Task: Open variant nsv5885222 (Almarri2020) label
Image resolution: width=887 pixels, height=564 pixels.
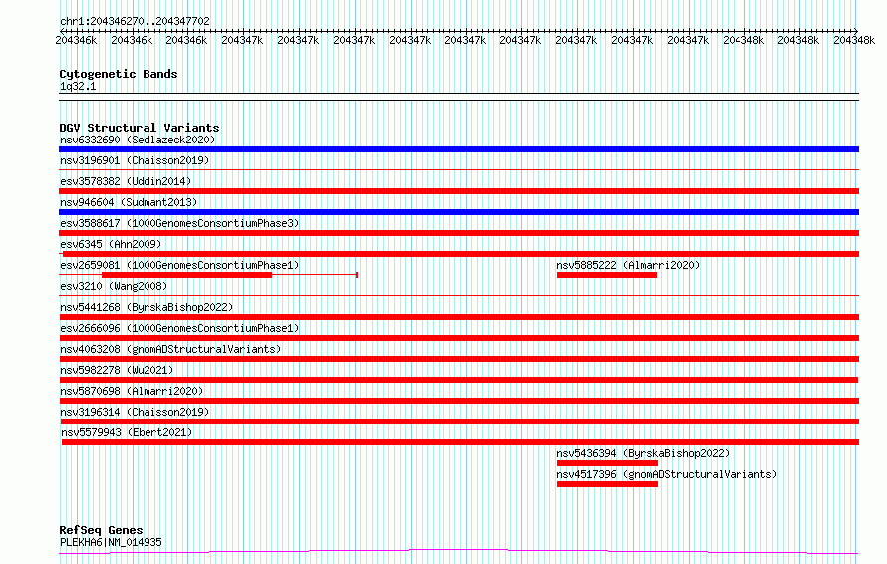Action: pyautogui.click(x=628, y=265)
